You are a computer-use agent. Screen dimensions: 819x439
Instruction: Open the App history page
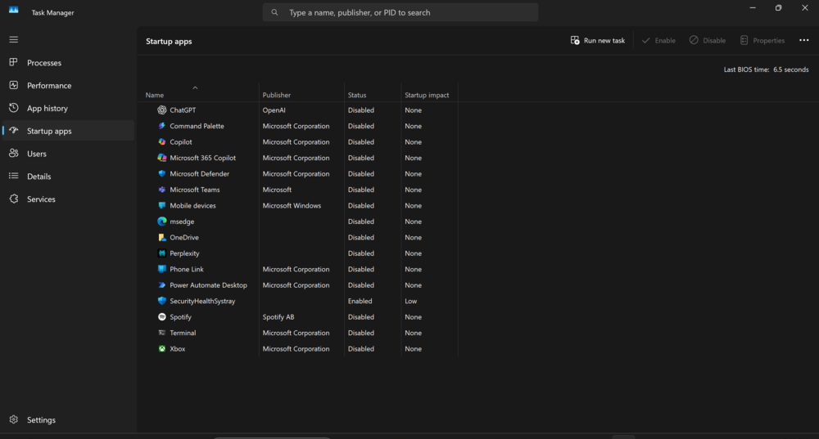[69, 109]
